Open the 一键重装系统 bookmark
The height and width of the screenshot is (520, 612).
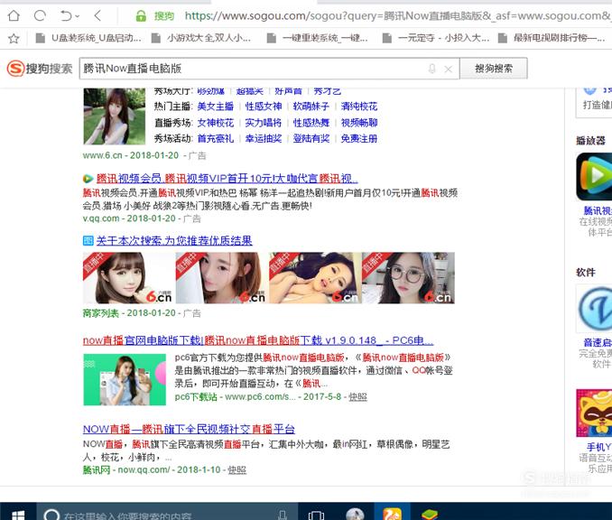pos(318,38)
